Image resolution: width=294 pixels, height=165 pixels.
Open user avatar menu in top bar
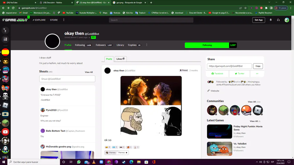(x=286, y=20)
